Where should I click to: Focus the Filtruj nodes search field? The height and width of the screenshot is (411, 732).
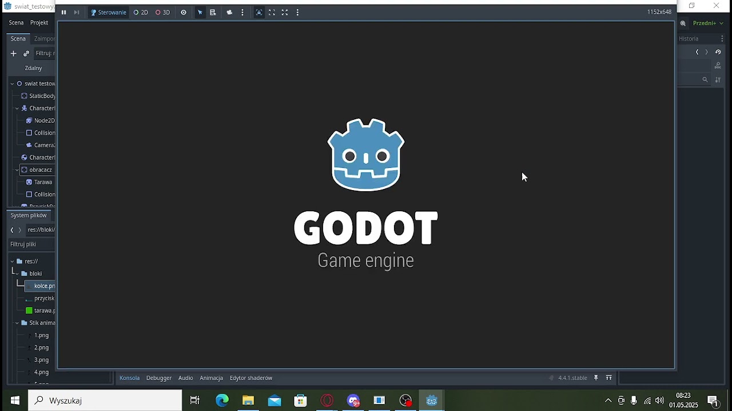click(45, 53)
